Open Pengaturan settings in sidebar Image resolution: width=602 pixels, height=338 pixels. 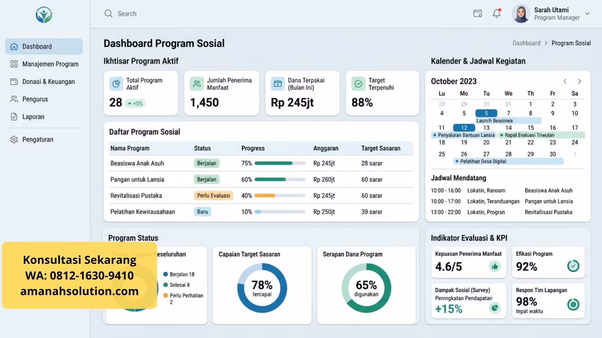(x=44, y=140)
